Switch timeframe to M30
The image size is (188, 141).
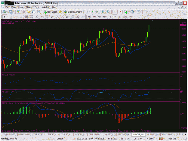[x=105, y=17]
